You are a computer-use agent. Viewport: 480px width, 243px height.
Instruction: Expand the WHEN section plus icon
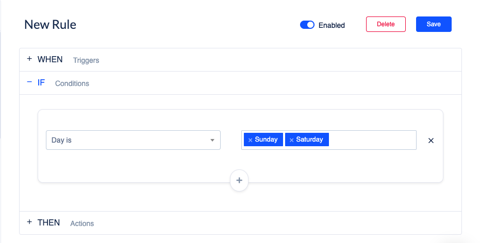29,59
